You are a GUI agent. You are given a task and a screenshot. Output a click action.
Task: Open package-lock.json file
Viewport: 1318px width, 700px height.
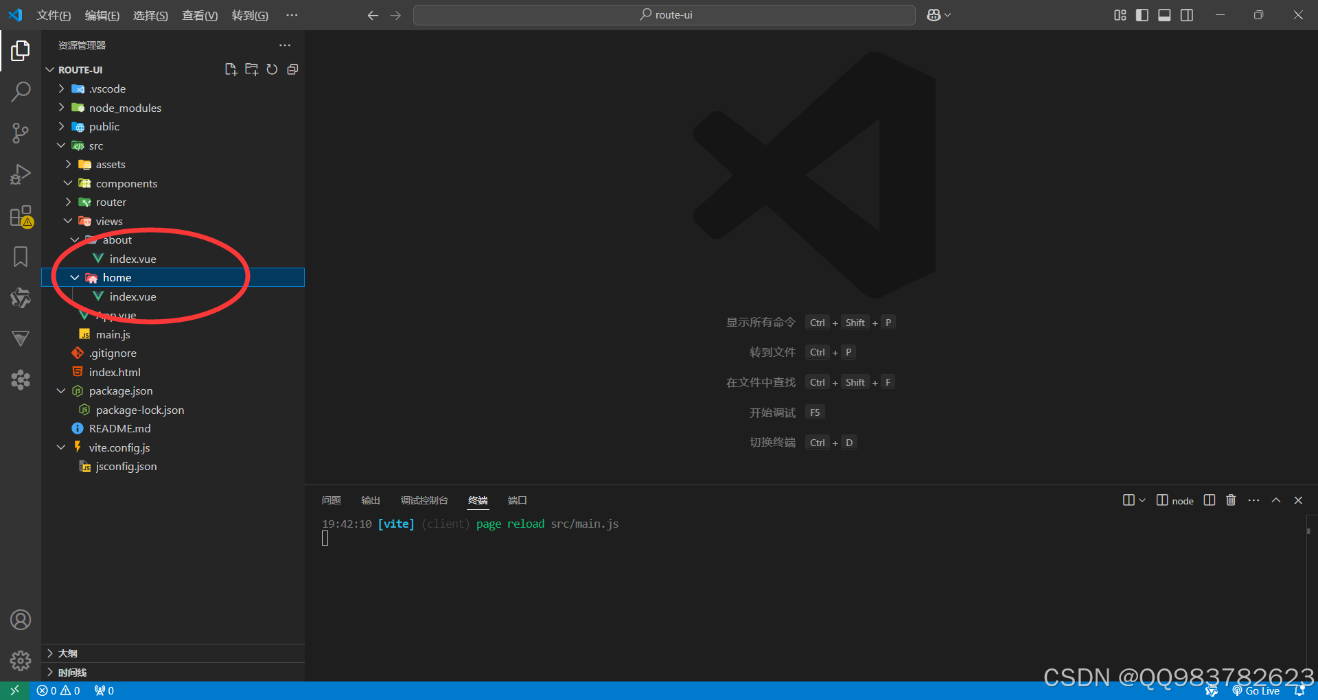[173, 410]
